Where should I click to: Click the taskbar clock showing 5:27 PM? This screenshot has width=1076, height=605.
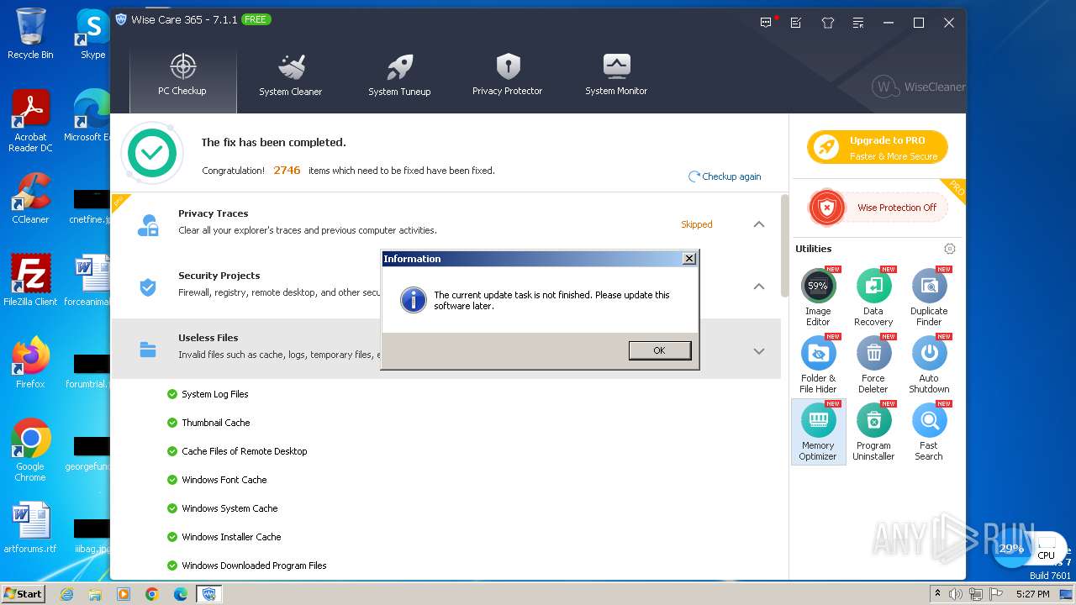point(1032,594)
